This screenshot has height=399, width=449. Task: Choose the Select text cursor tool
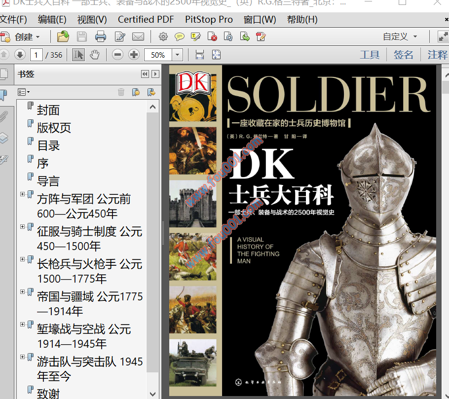click(78, 55)
